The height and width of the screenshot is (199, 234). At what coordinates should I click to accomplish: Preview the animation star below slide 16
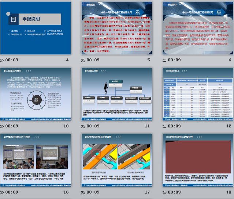(x=2, y=192)
